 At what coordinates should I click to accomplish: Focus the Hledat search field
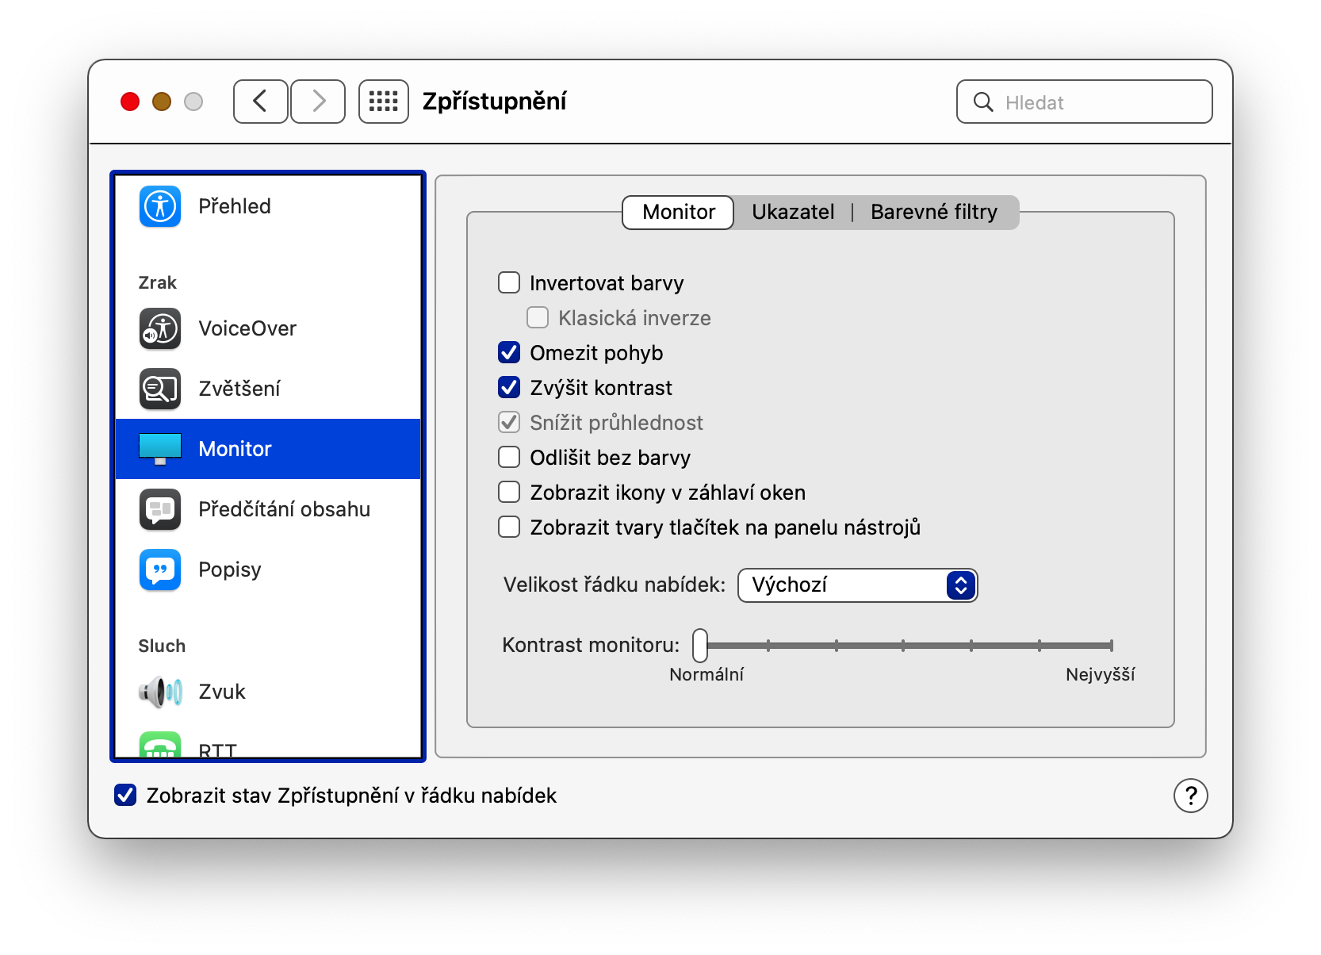(x=1085, y=102)
